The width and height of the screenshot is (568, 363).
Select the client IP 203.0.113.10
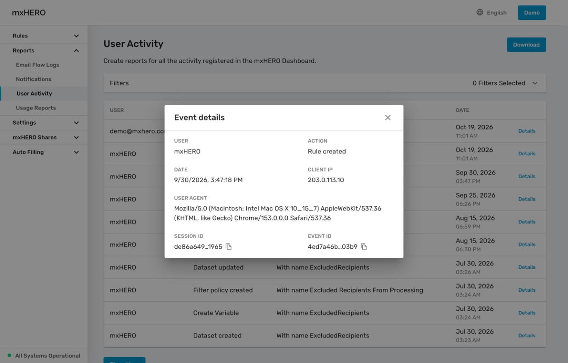[x=325, y=180]
